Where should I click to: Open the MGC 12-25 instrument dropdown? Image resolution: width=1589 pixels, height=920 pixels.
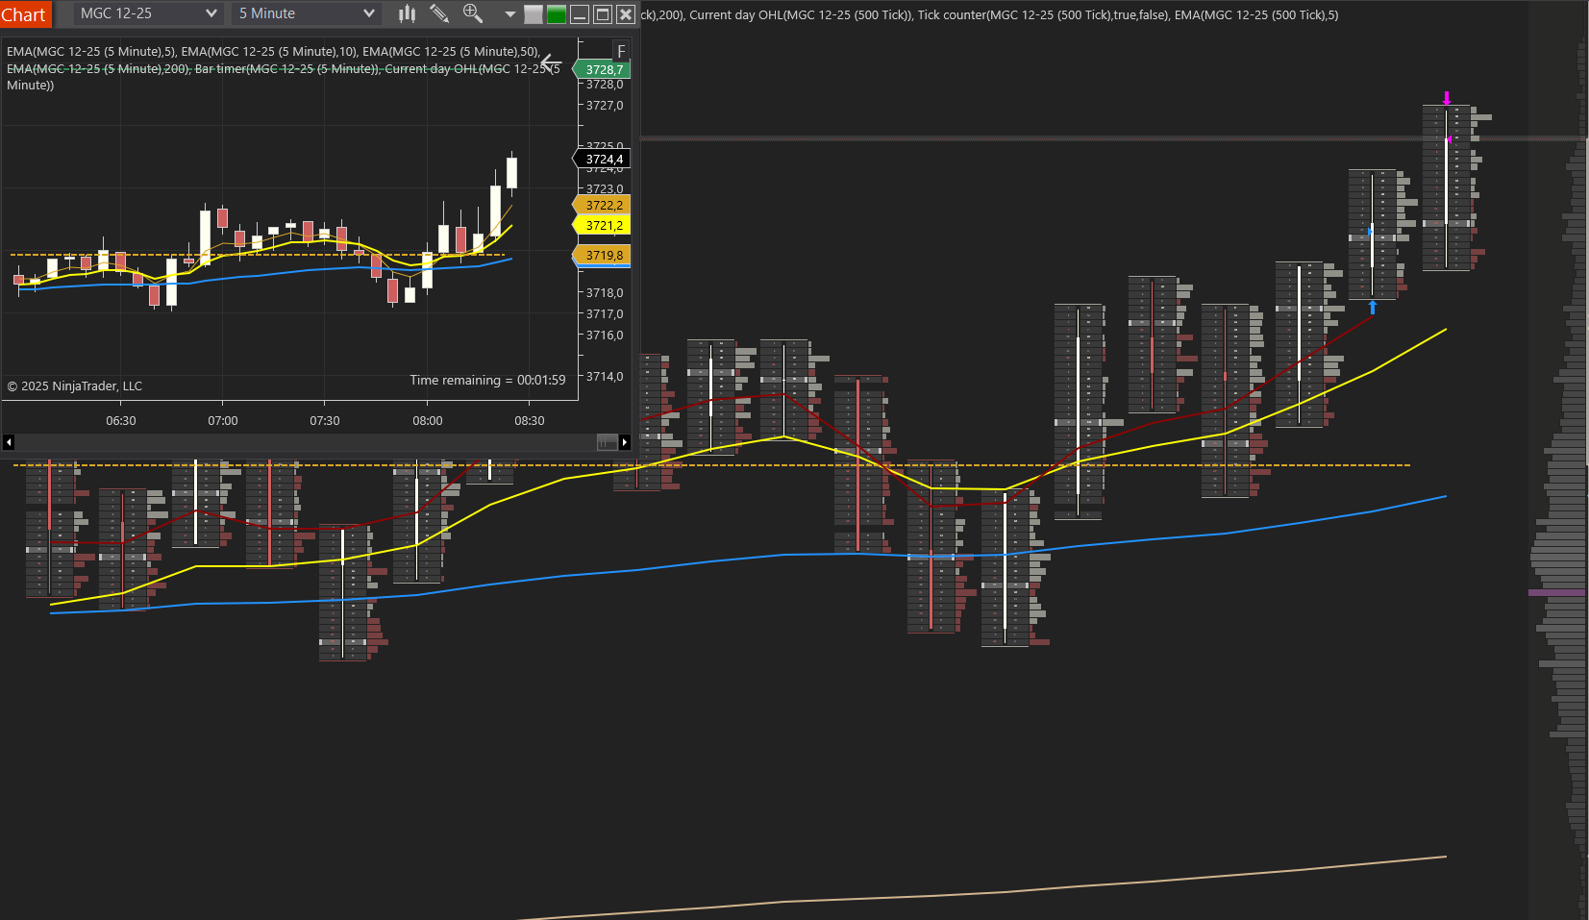click(x=148, y=13)
